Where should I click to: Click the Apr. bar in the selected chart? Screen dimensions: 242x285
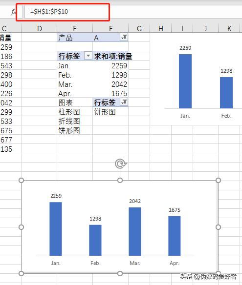click(175, 236)
